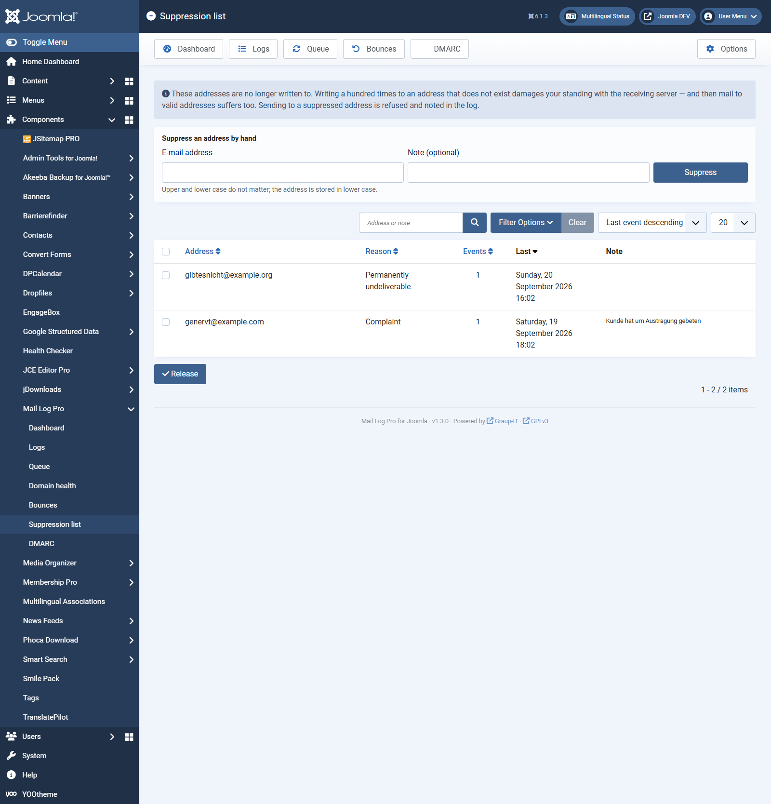Image resolution: width=771 pixels, height=804 pixels.
Task: Click the Queue refresh icon in toolbar
Action: [296, 49]
